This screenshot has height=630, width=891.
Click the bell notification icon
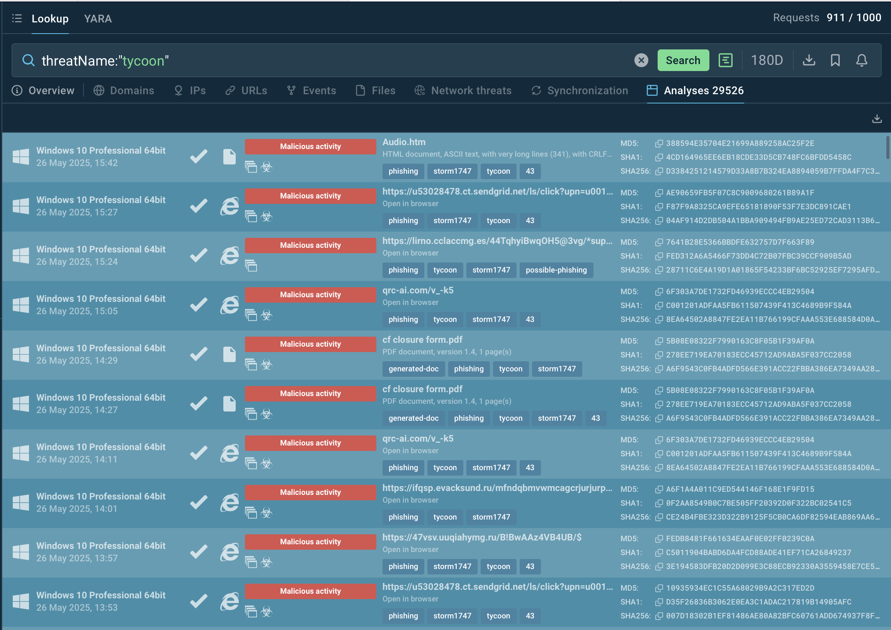[862, 60]
